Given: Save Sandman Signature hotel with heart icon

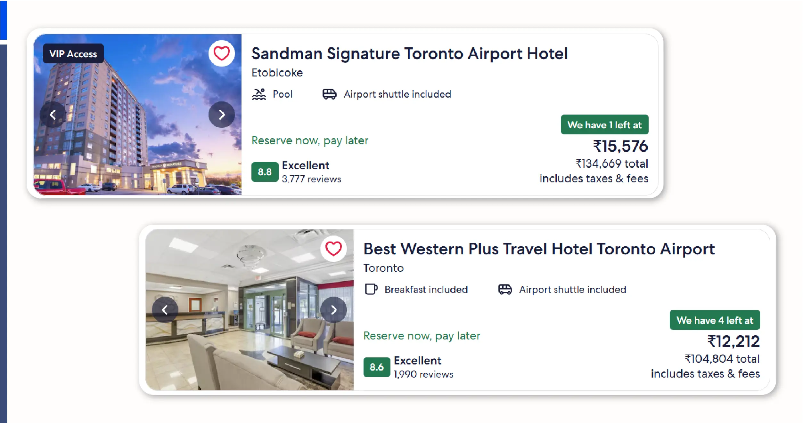Looking at the screenshot, I should coord(221,53).
